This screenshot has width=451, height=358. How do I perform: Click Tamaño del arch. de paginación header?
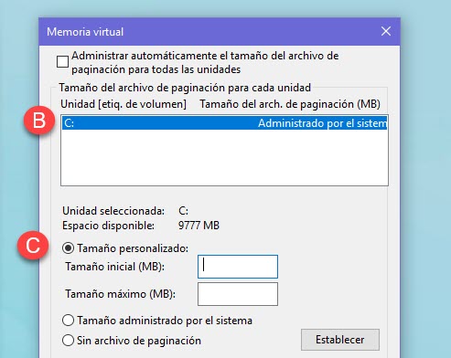tap(290, 104)
